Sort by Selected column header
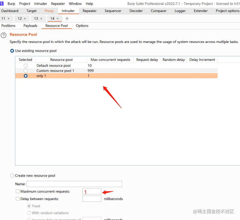The height and width of the screenshot is (220, 240). click(26, 60)
